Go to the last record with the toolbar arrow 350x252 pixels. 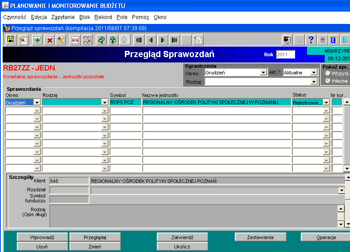point(174,40)
